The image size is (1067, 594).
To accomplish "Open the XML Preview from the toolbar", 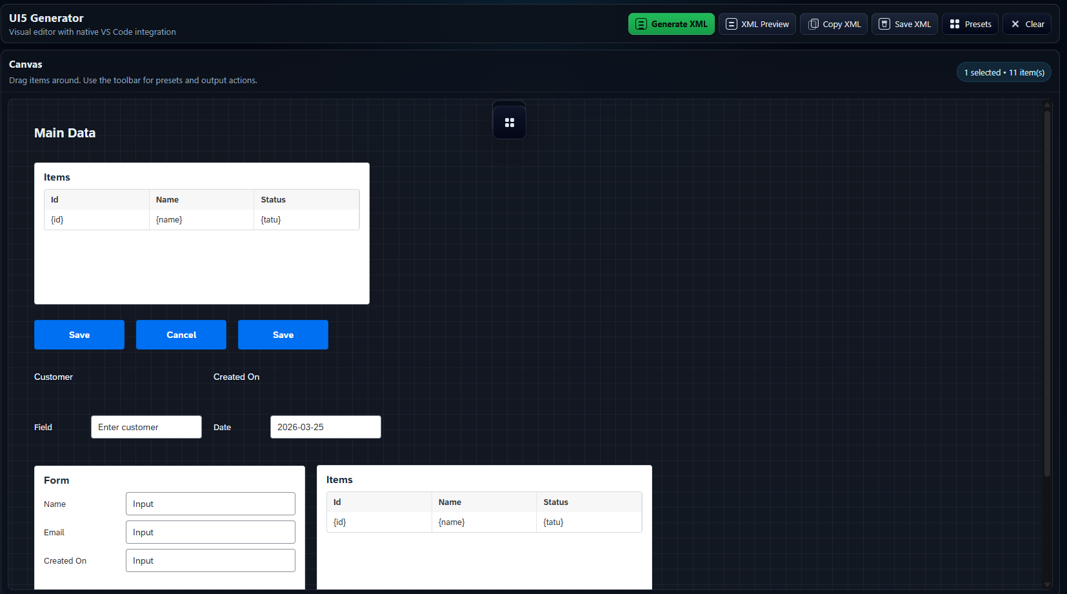I will point(757,24).
